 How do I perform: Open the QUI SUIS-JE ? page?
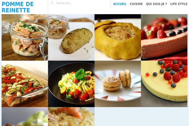tap(157, 4)
